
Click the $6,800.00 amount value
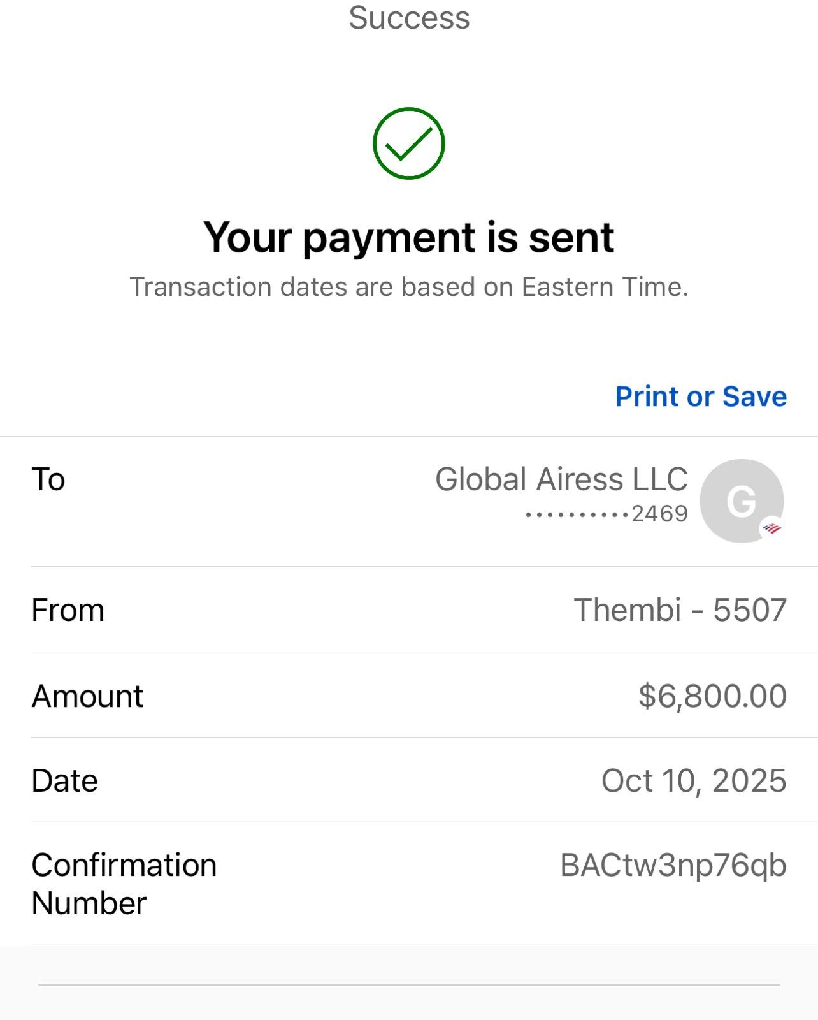pyautogui.click(x=712, y=696)
